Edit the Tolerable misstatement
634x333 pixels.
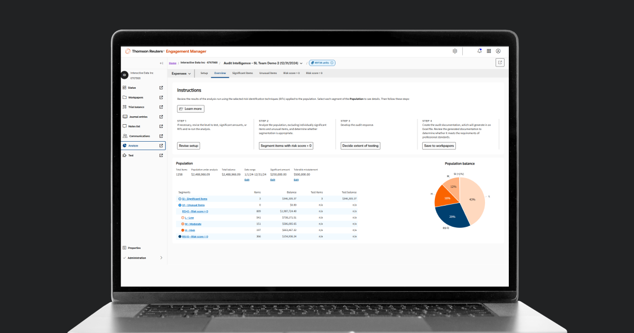296,180
